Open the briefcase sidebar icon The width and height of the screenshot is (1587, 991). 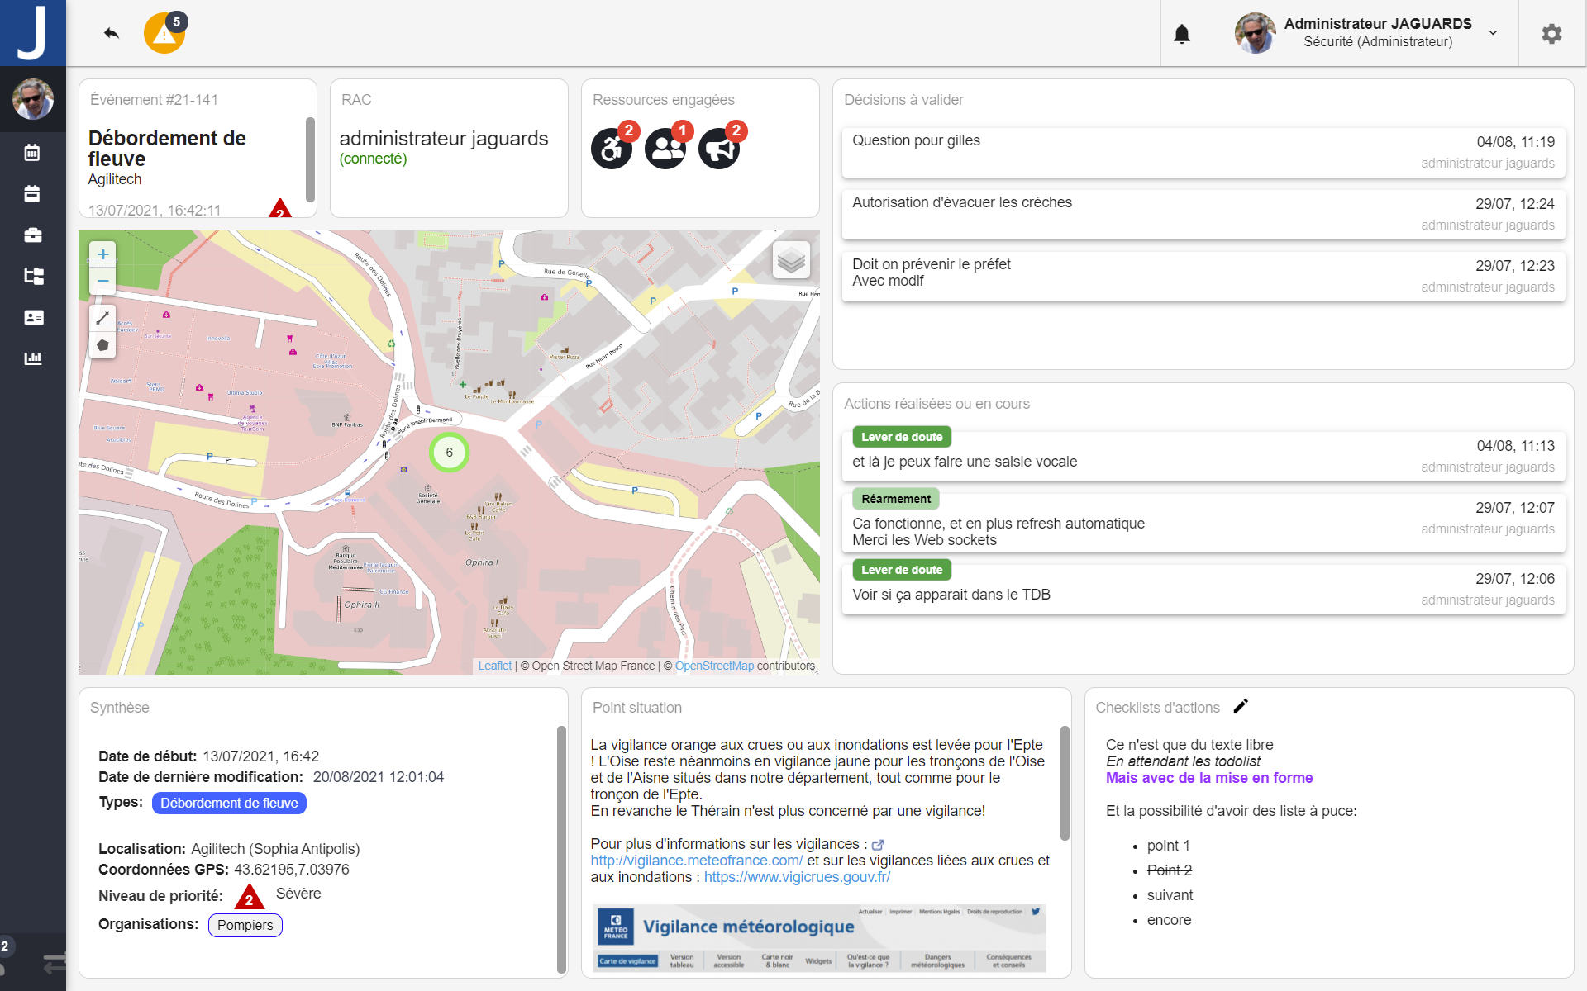pyautogui.click(x=33, y=235)
